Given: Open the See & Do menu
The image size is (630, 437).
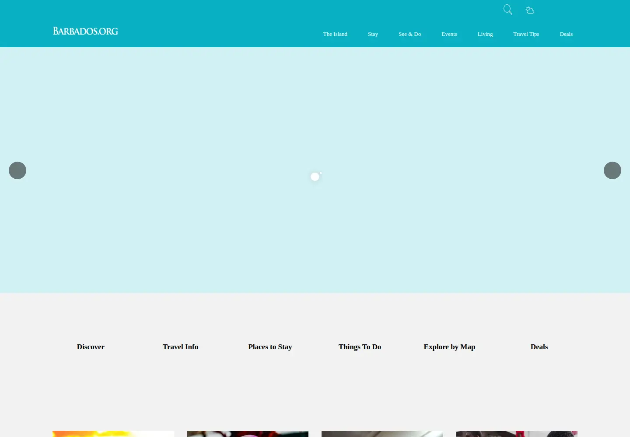Looking at the screenshot, I should pyautogui.click(x=409, y=34).
